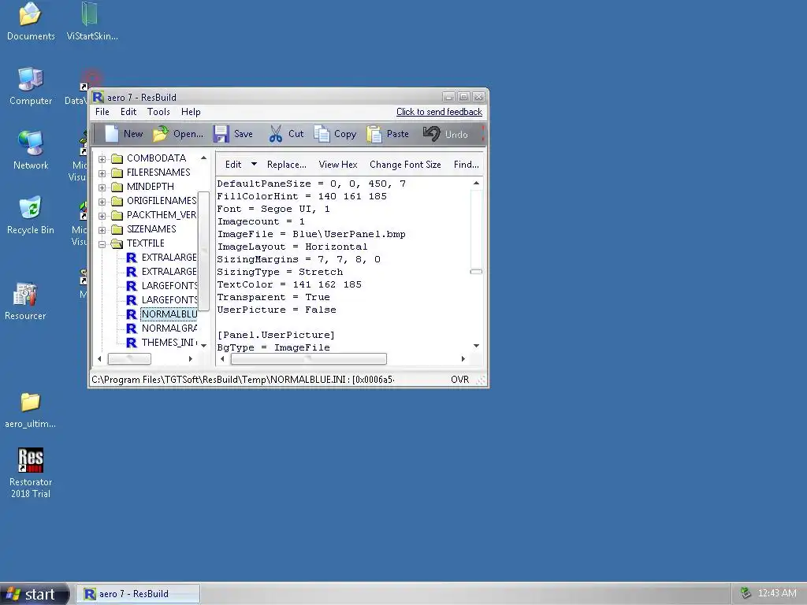The image size is (807, 605).
Task: Click the Find... button
Action: tap(466, 165)
